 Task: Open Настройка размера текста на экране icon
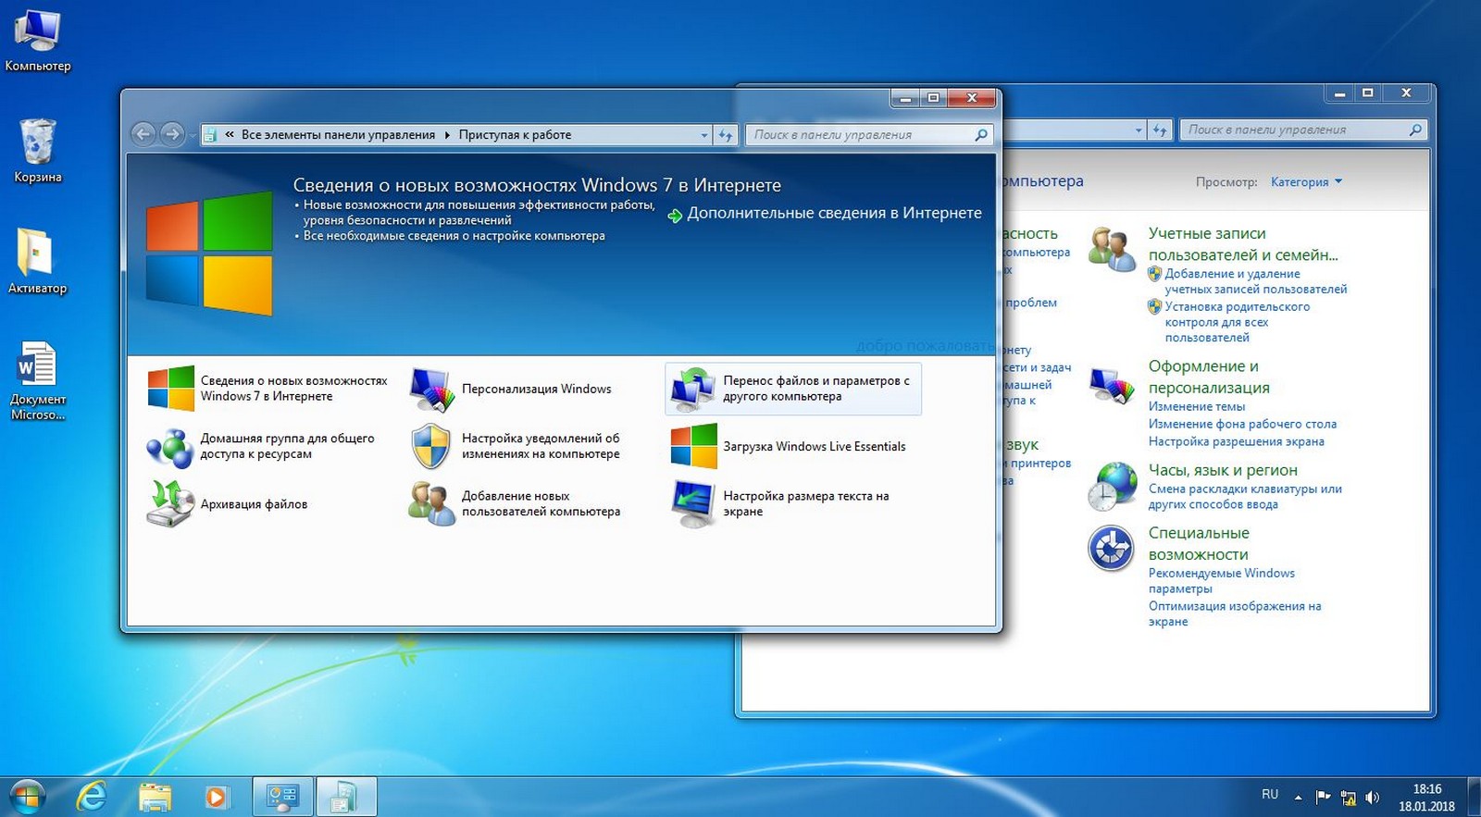pos(693,504)
